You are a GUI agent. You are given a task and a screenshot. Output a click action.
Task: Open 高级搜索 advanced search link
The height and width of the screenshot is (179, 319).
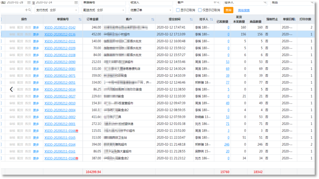click(244, 10)
